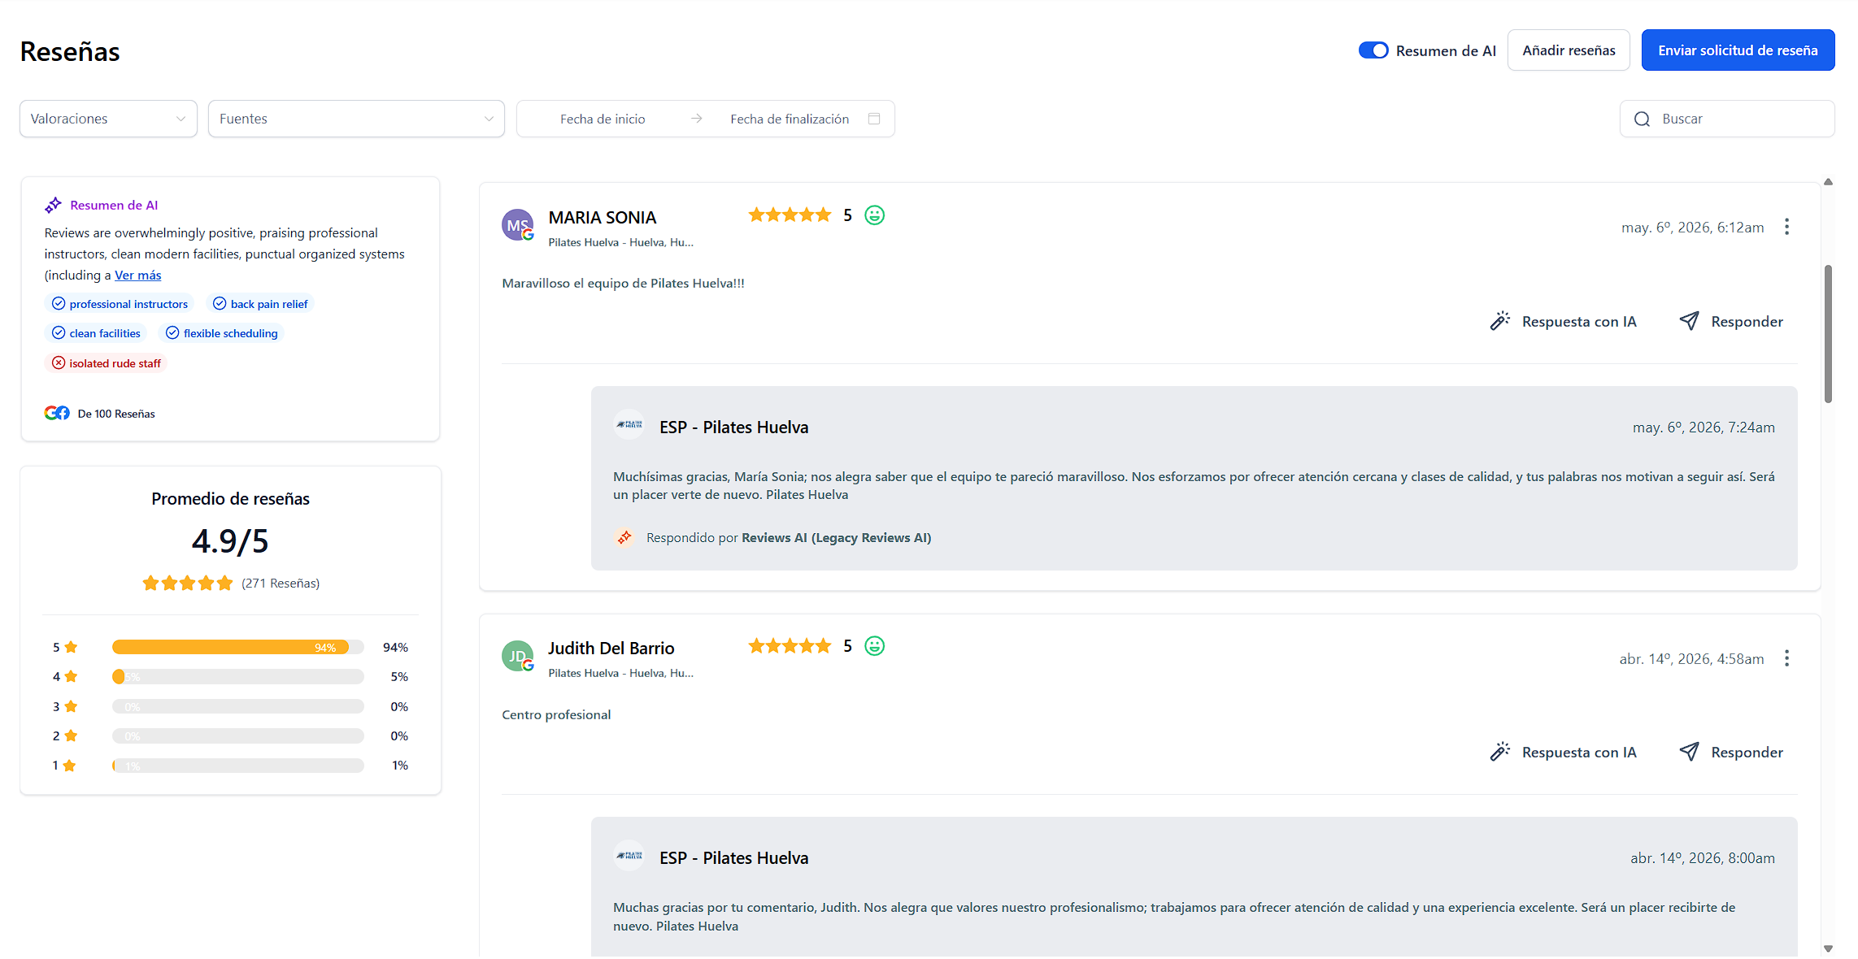Click the Reviews AI responder sparkle icon

(624, 537)
